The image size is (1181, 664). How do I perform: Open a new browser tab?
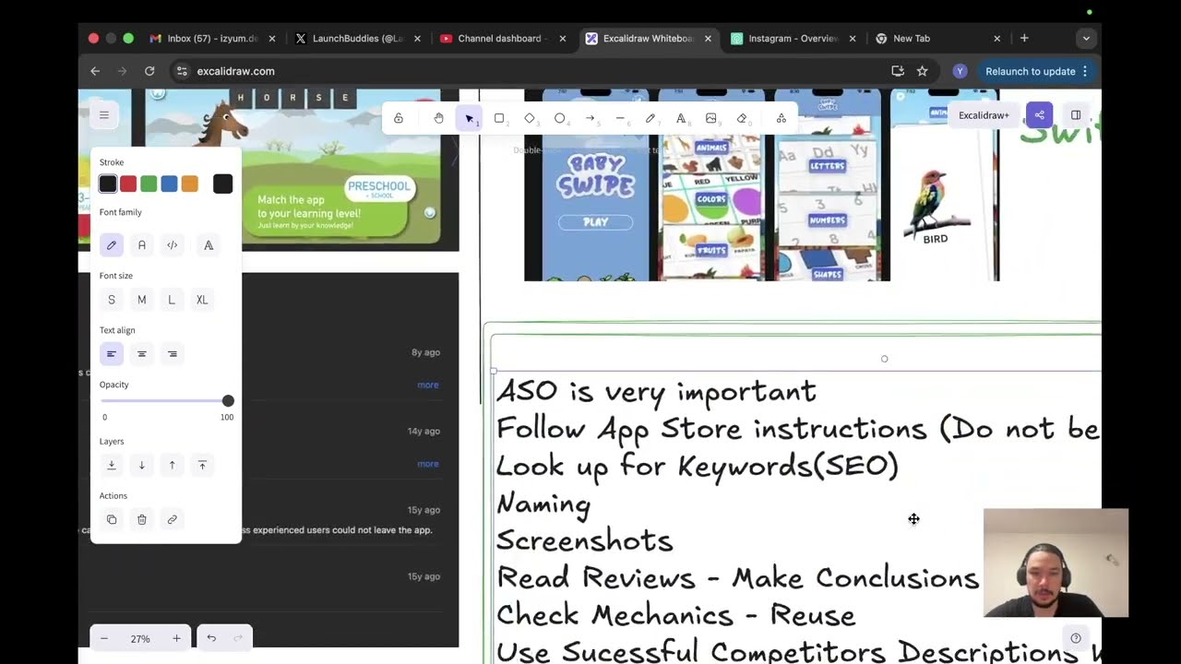[x=1024, y=39]
